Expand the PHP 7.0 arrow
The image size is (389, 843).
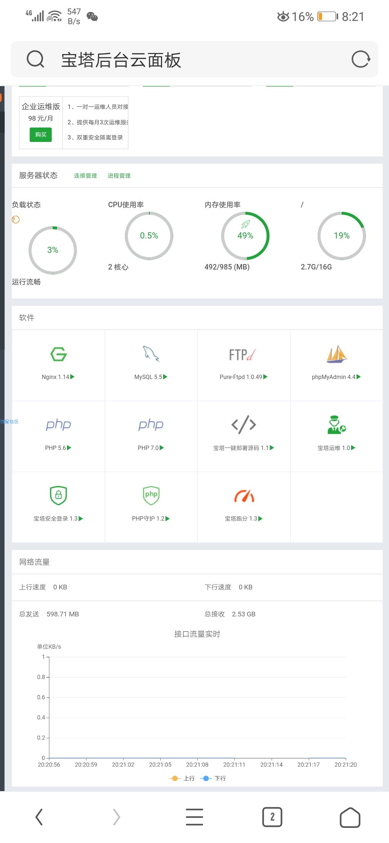162,448
